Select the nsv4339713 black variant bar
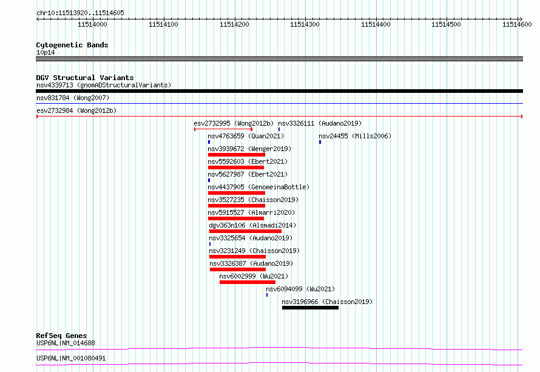The height and width of the screenshot is (372, 540). 279,91
